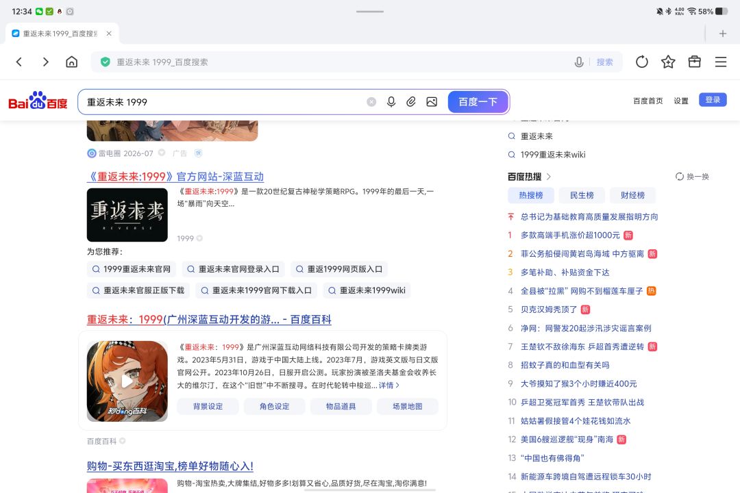Image resolution: width=740 pixels, height=493 pixels.
Task: Open the 物品道具 section tag
Action: coord(341,406)
